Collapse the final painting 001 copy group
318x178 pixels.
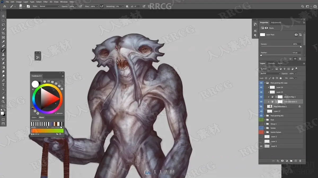click(x=265, y=83)
